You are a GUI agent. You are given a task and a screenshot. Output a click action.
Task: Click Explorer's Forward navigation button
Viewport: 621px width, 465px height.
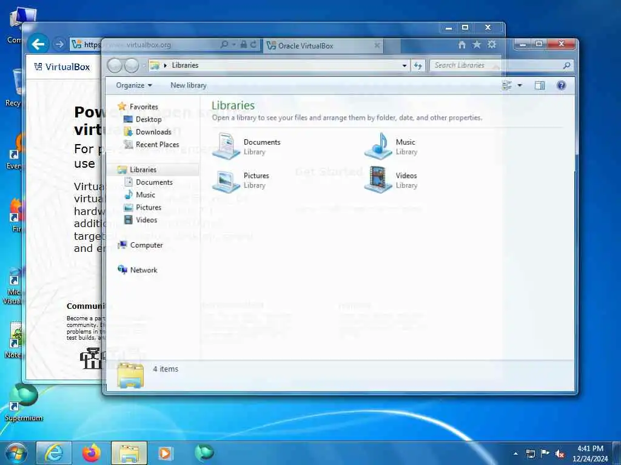(132, 65)
